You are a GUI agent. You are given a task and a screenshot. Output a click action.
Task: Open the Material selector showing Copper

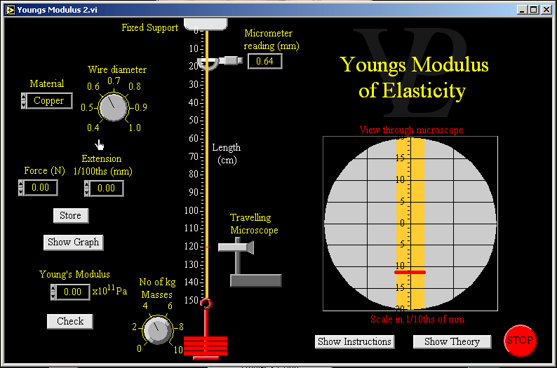coord(49,101)
